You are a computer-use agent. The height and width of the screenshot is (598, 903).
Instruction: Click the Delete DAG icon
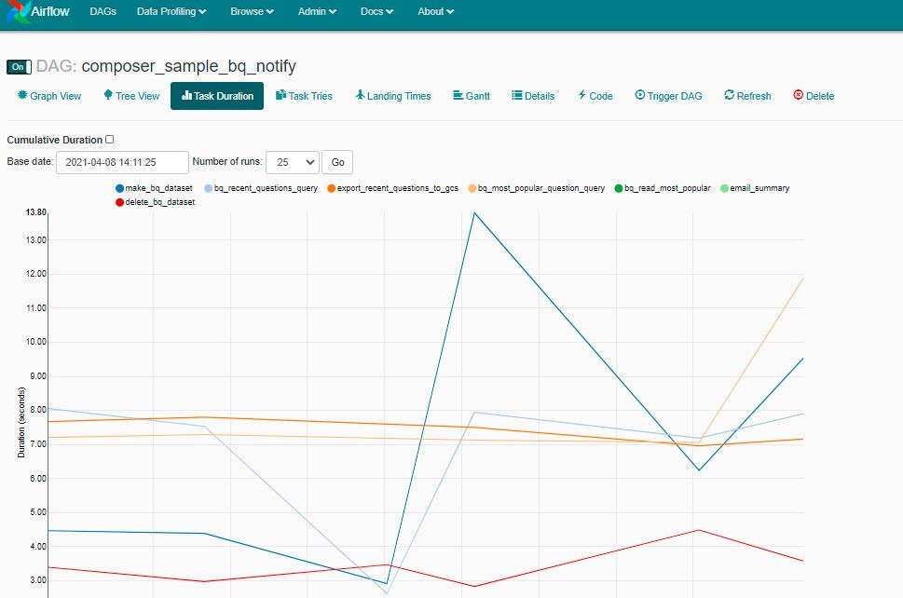[x=798, y=95]
